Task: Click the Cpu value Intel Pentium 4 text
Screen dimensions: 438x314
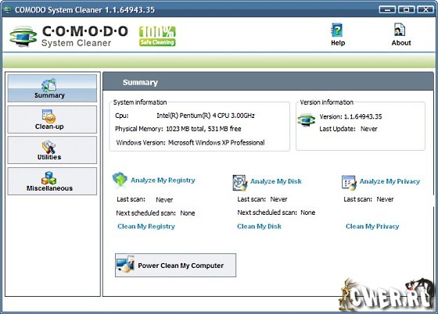Action: 205,116
